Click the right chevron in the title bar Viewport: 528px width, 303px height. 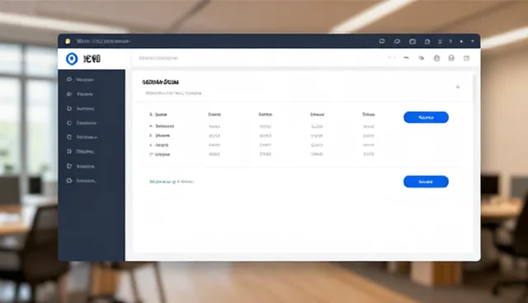click(x=450, y=41)
